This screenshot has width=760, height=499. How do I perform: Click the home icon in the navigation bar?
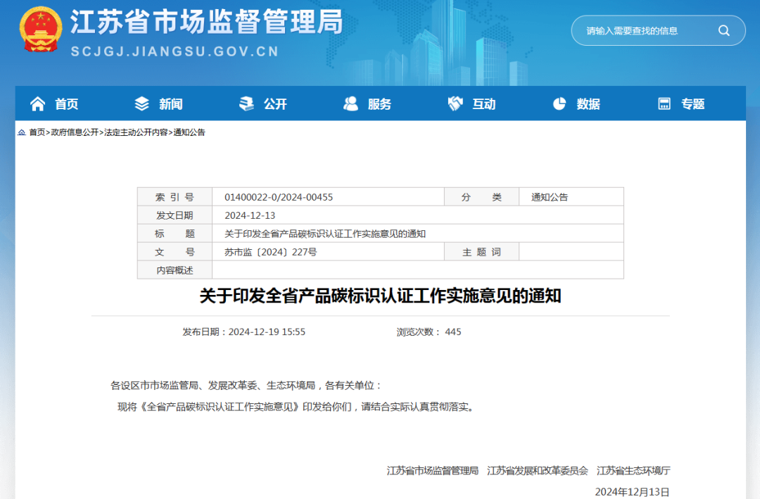click(x=38, y=103)
